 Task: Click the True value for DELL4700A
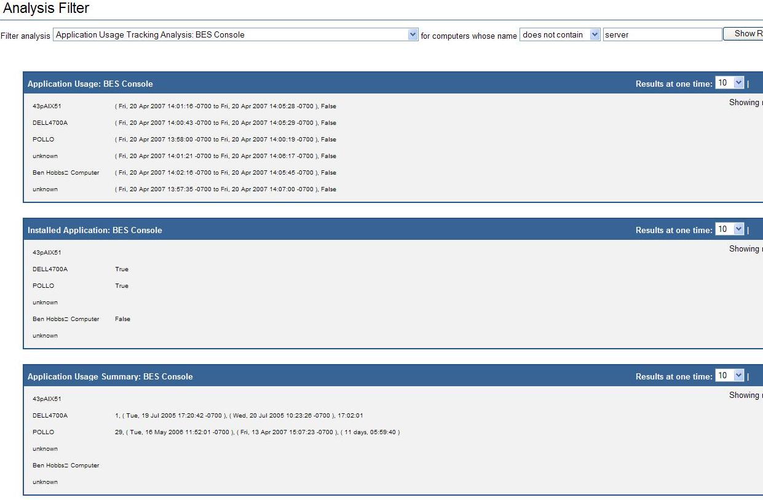(x=122, y=269)
